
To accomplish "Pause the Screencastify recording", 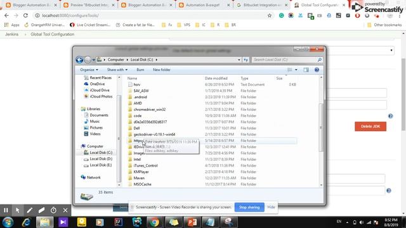I will pos(6,210).
